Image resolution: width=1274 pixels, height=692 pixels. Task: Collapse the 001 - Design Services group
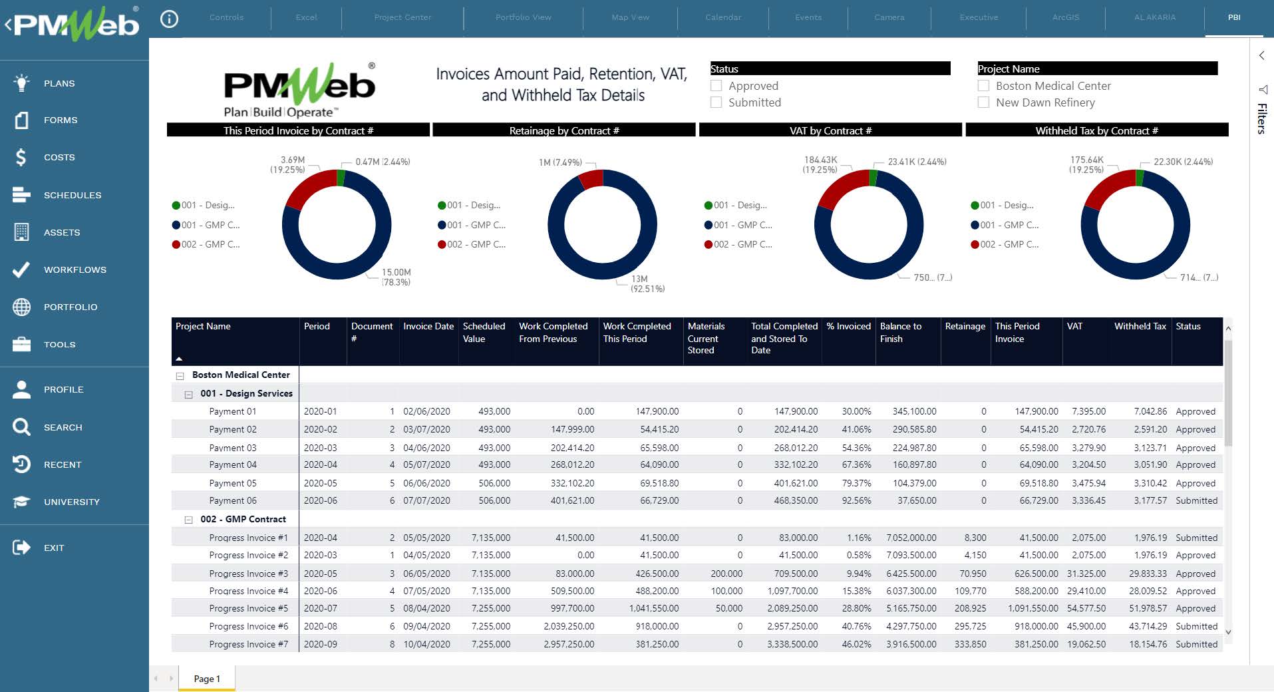click(188, 394)
